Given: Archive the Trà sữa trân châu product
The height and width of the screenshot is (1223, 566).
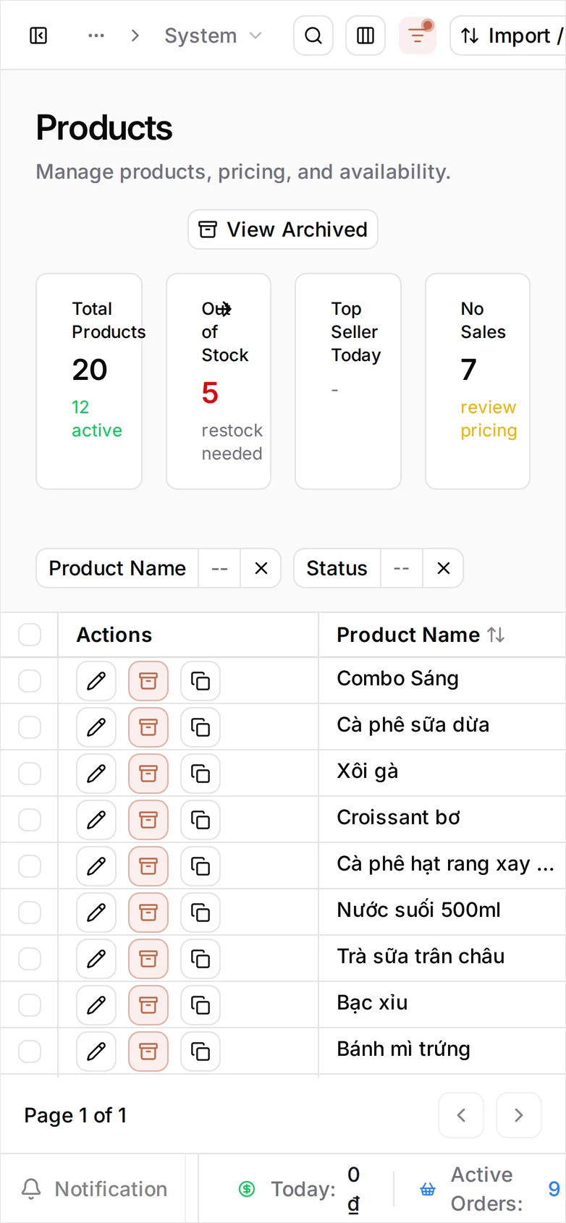Looking at the screenshot, I should click(x=148, y=959).
